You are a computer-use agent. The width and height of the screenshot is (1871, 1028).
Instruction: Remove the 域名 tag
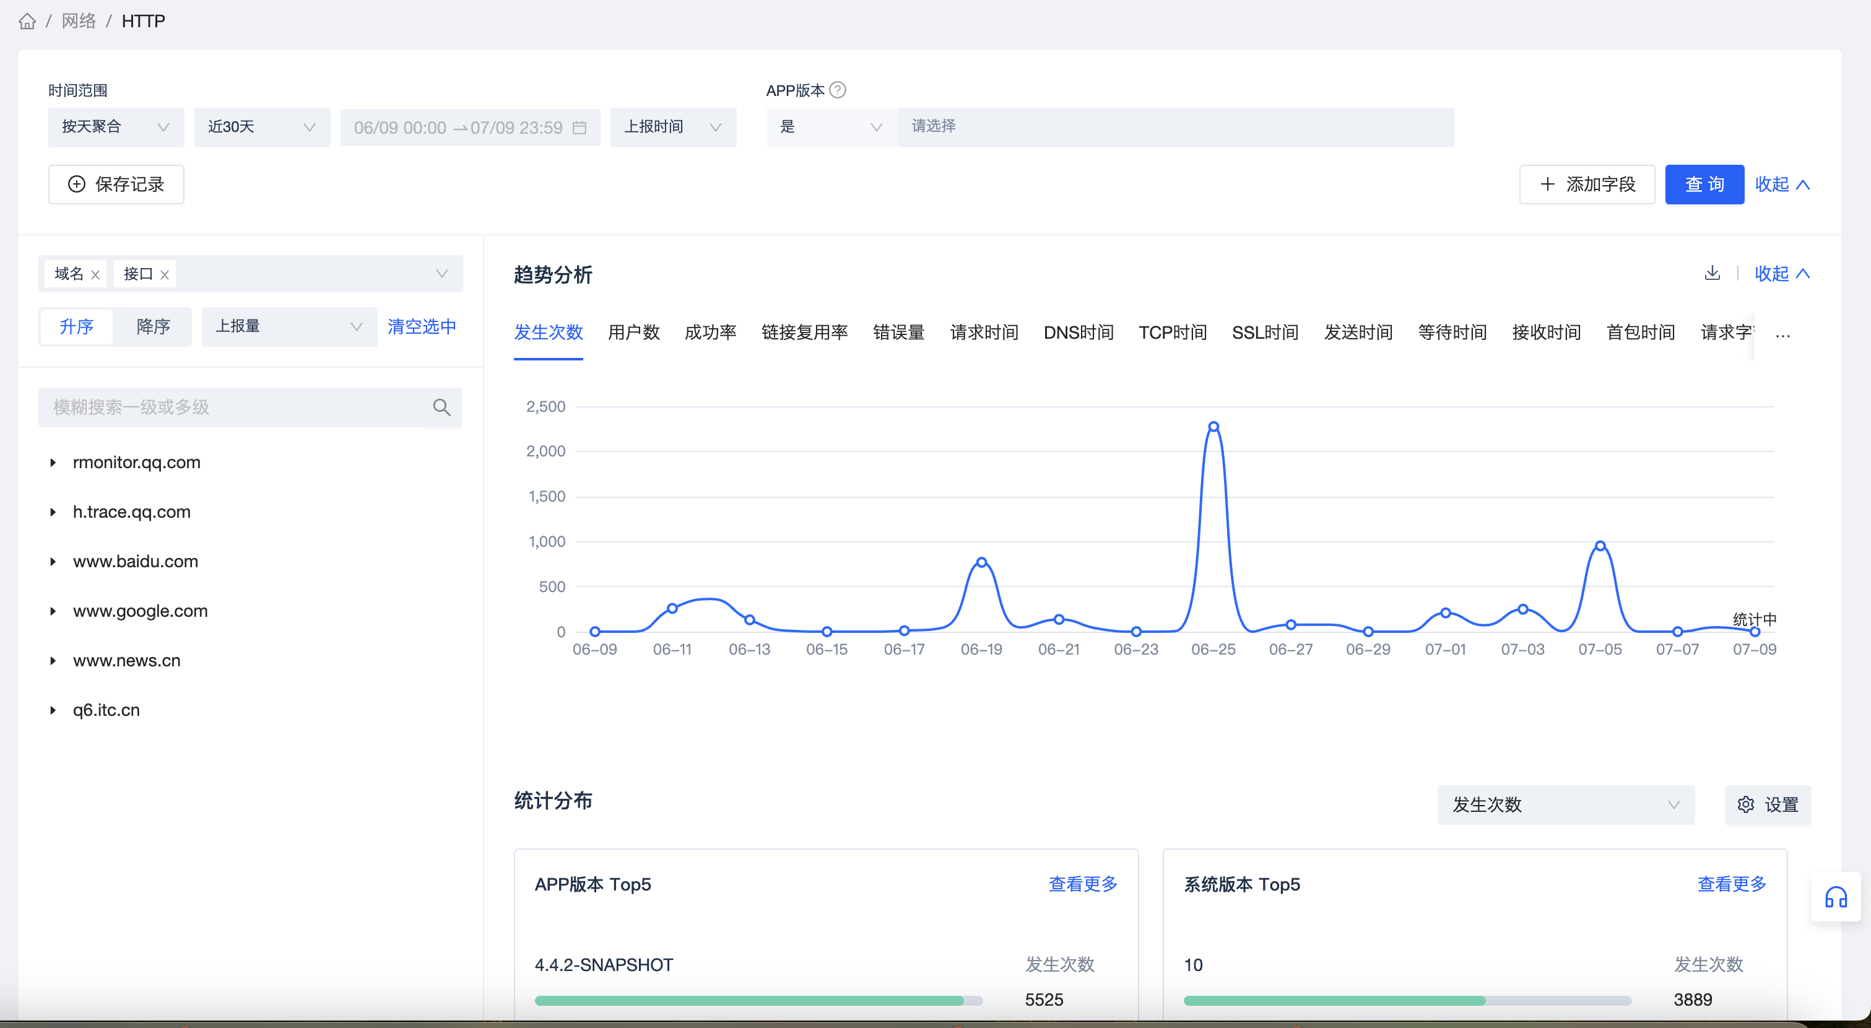95,274
